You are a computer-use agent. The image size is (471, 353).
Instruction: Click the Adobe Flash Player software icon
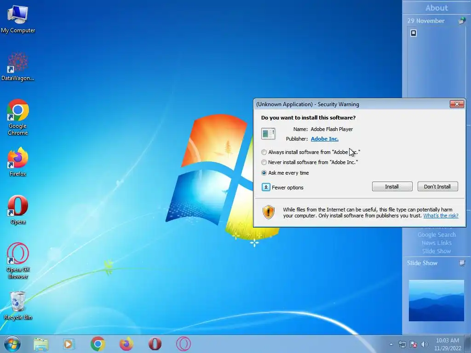tap(268, 134)
